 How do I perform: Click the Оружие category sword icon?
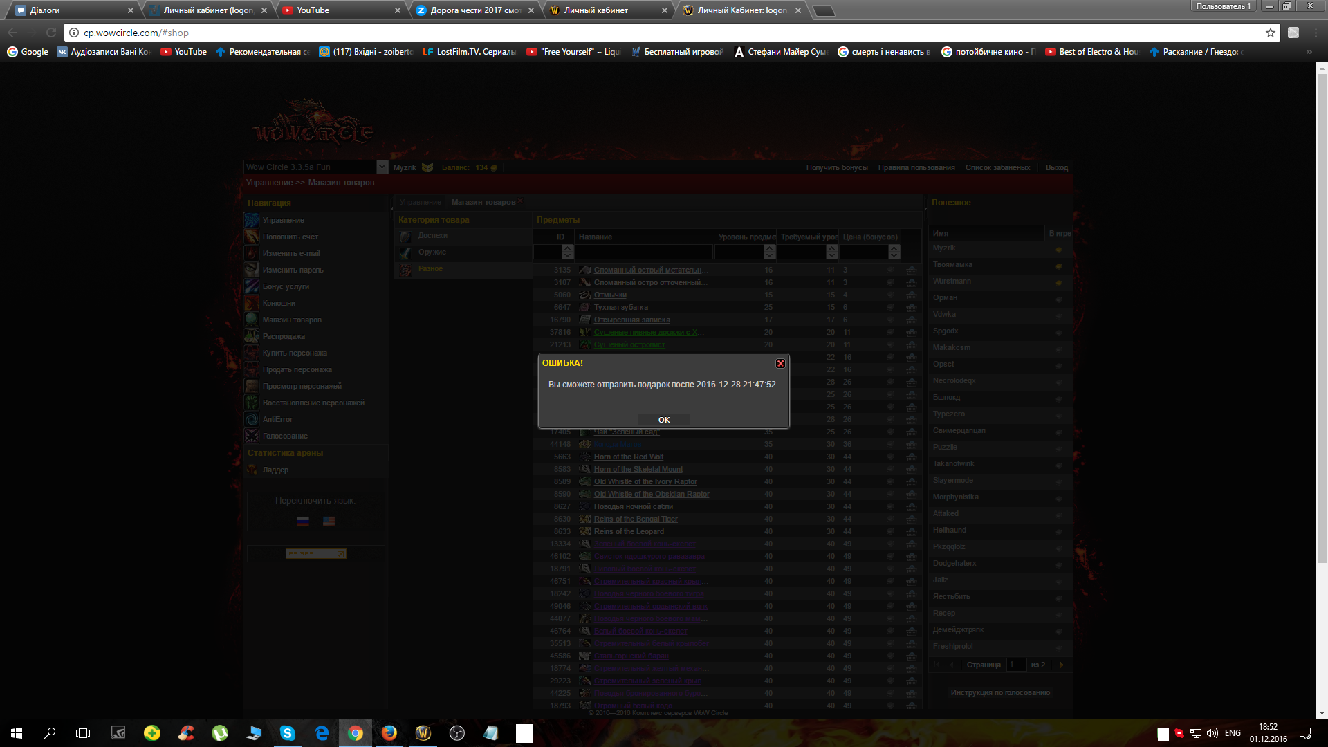[x=405, y=253]
